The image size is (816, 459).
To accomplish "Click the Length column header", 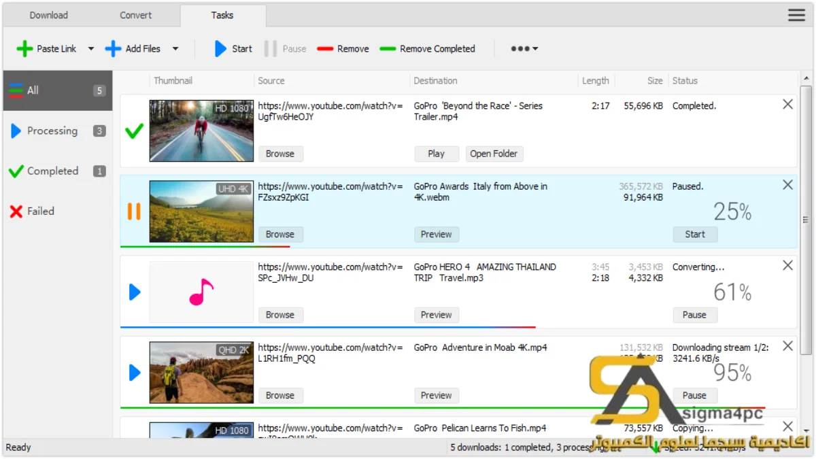I will coord(596,80).
